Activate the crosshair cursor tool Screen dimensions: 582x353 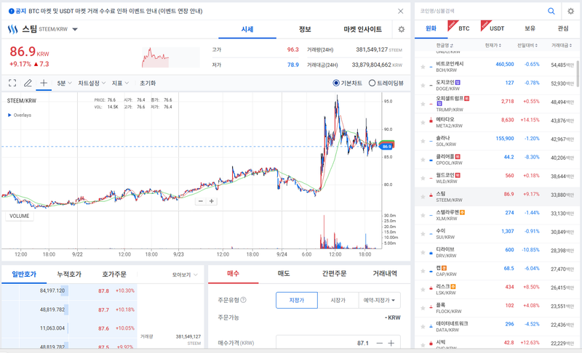[44, 83]
